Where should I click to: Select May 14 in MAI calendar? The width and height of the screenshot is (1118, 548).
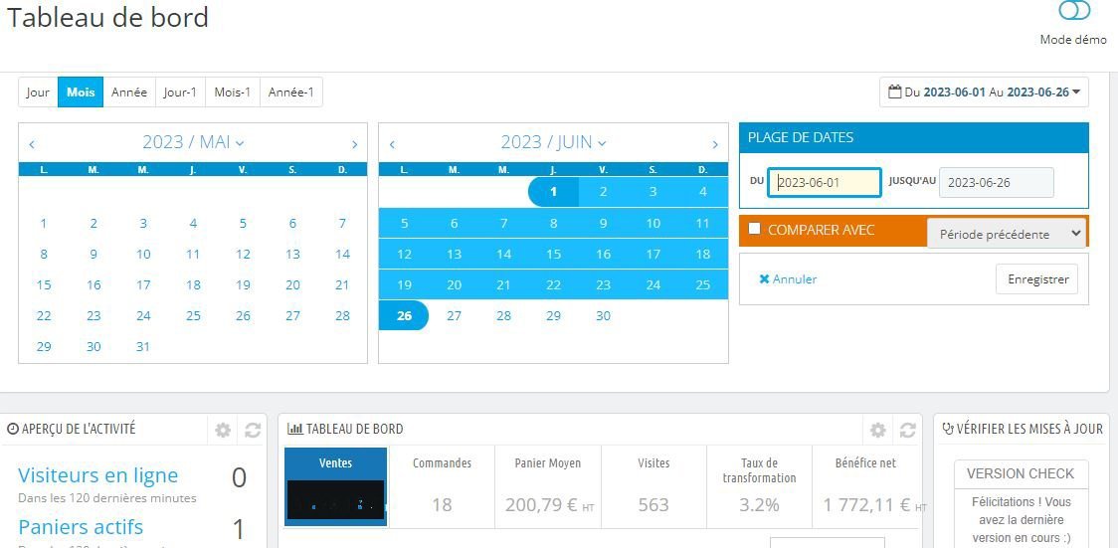tap(342, 255)
